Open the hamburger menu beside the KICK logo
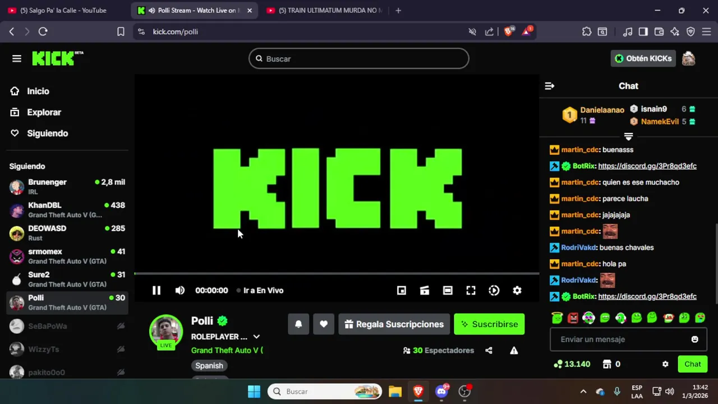The image size is (718, 404). [x=17, y=58]
